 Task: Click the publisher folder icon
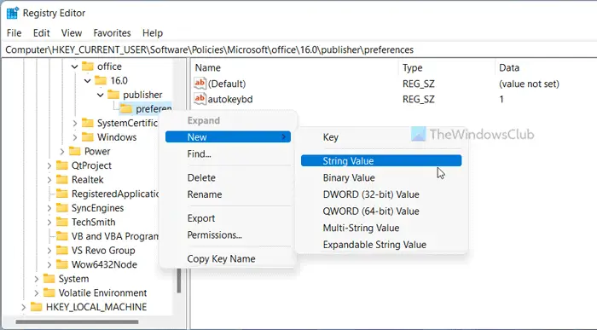click(x=113, y=95)
